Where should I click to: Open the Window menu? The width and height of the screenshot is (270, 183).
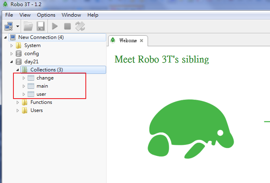tap(71, 15)
